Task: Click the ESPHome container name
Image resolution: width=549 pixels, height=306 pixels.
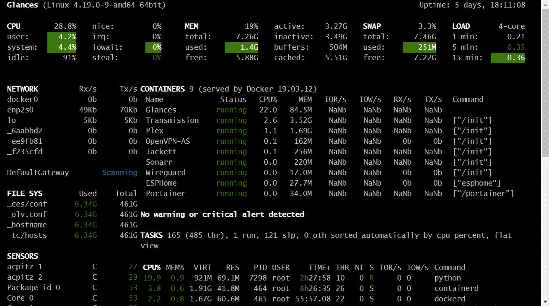Action: coord(161,183)
